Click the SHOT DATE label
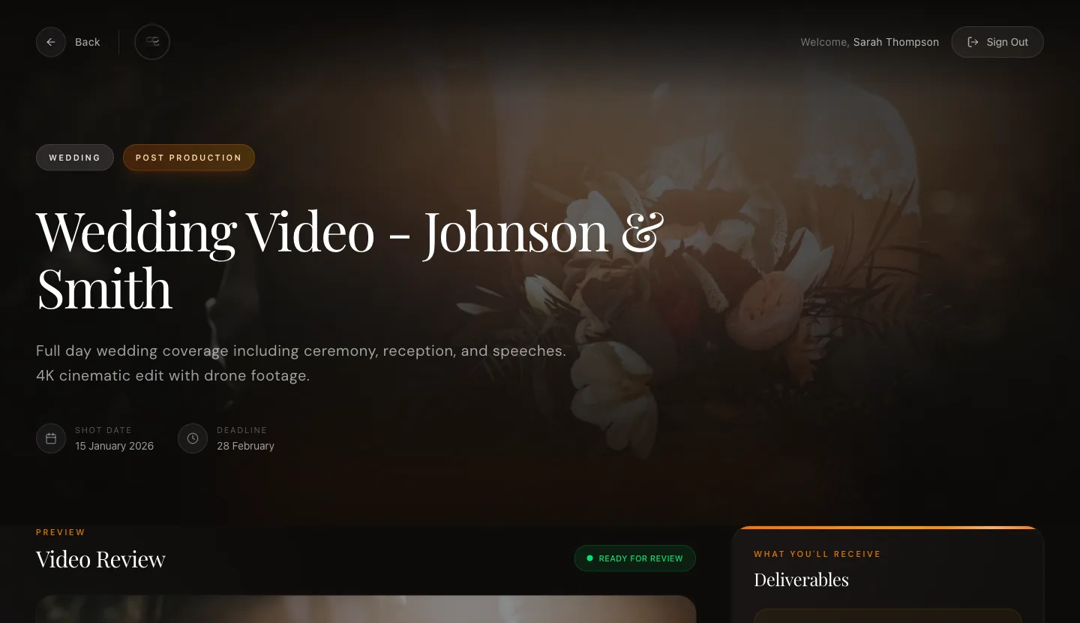Image resolution: width=1080 pixels, height=623 pixels. point(103,430)
